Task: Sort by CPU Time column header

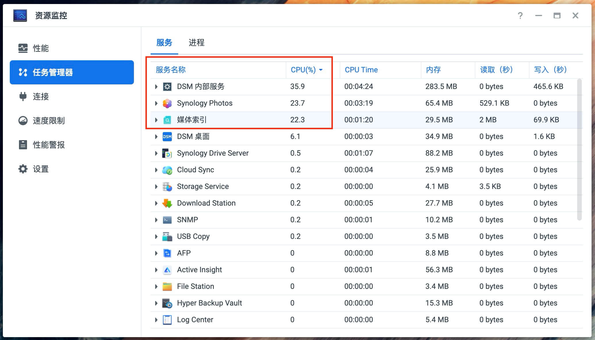Action: (x=380, y=70)
